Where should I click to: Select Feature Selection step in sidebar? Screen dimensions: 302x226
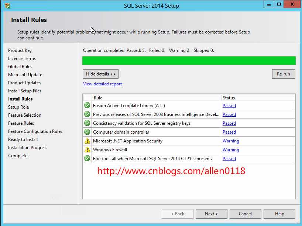25,115
